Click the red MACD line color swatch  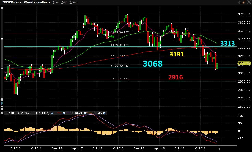tap(59, 113)
